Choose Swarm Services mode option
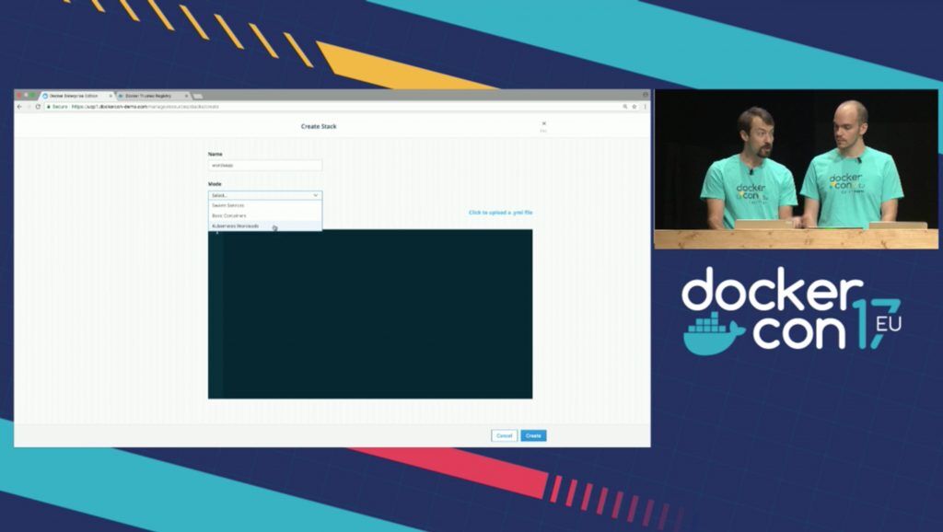The height and width of the screenshot is (532, 943). point(265,205)
